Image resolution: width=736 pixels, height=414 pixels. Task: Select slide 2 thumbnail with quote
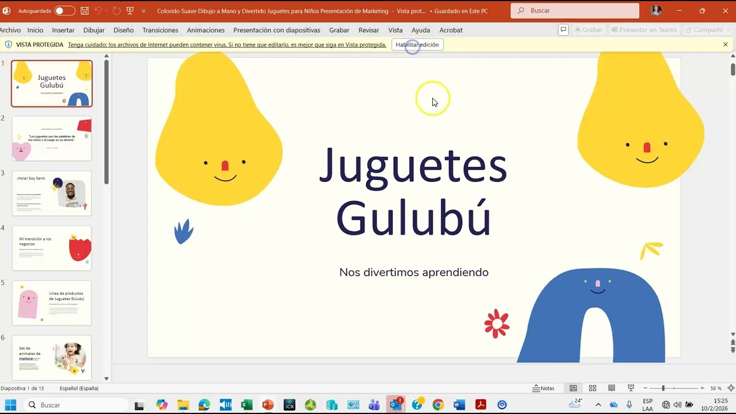tap(52, 139)
